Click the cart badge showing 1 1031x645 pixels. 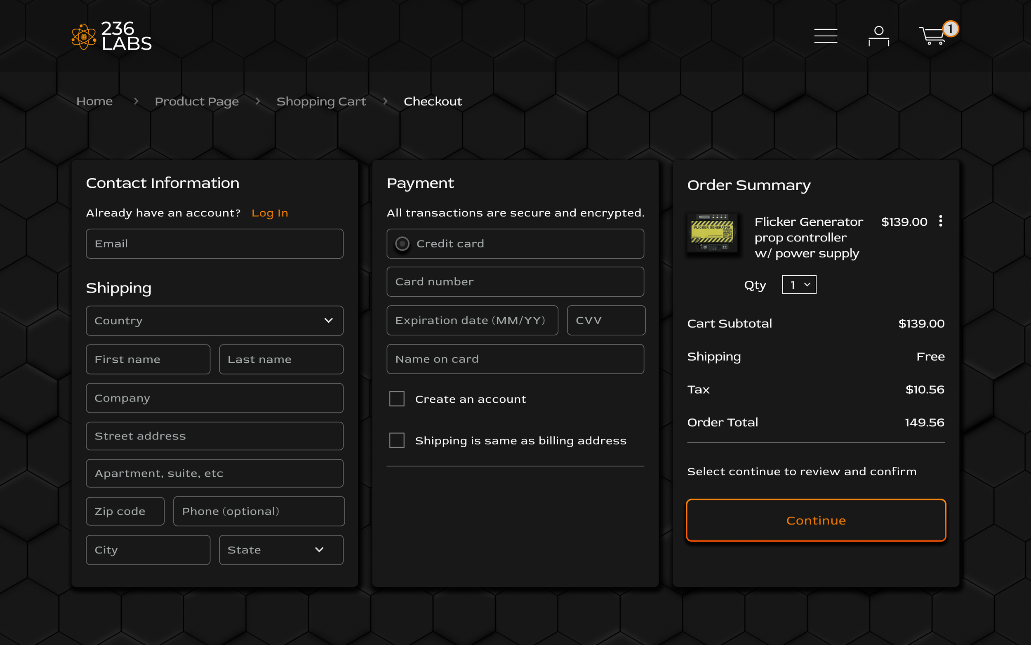pos(950,29)
